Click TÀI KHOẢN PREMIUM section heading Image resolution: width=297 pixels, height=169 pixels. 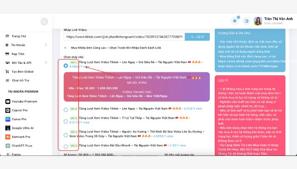coord(23,92)
